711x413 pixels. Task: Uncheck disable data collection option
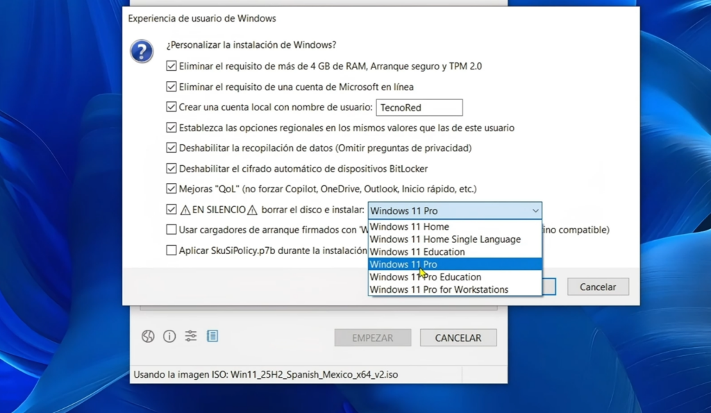(171, 148)
